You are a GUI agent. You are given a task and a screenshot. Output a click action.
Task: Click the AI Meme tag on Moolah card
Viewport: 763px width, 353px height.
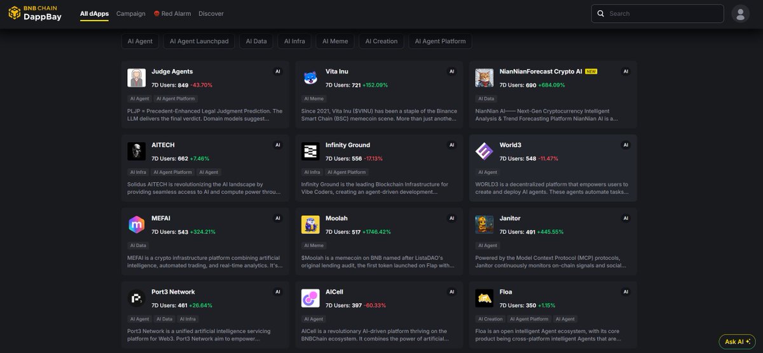tap(314, 246)
